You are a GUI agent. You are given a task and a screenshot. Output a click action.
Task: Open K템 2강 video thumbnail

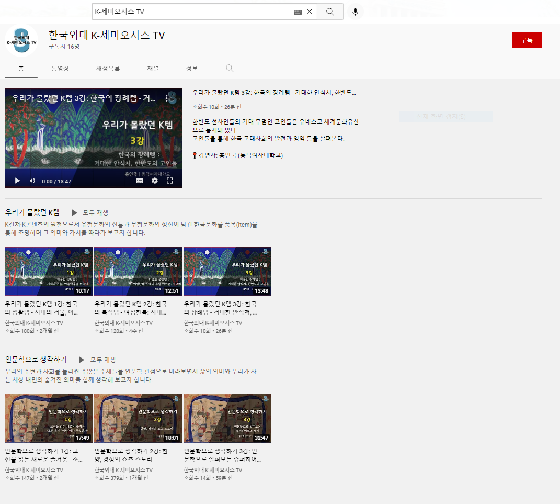(x=138, y=272)
